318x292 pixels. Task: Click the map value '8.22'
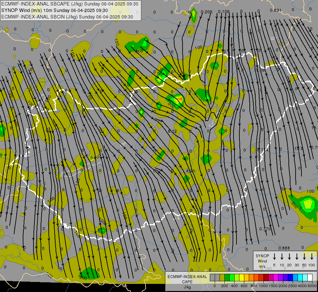pos(172,131)
